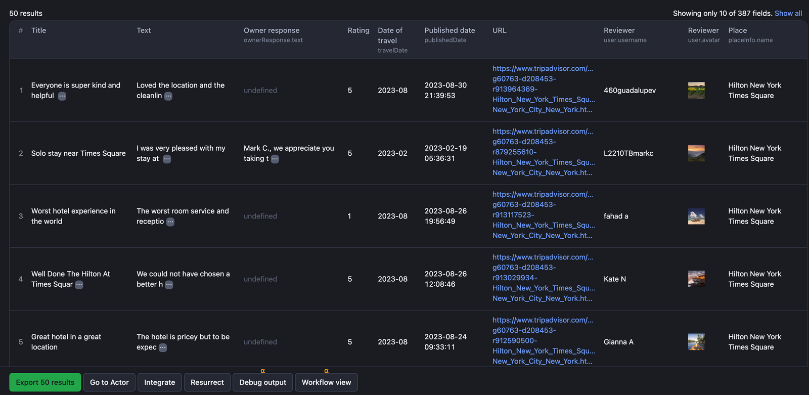Click the Integrate button
Image resolution: width=809 pixels, height=395 pixels.
159,382
